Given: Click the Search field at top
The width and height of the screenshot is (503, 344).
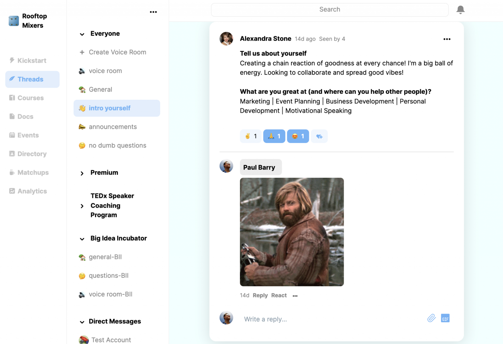Looking at the screenshot, I should [329, 10].
